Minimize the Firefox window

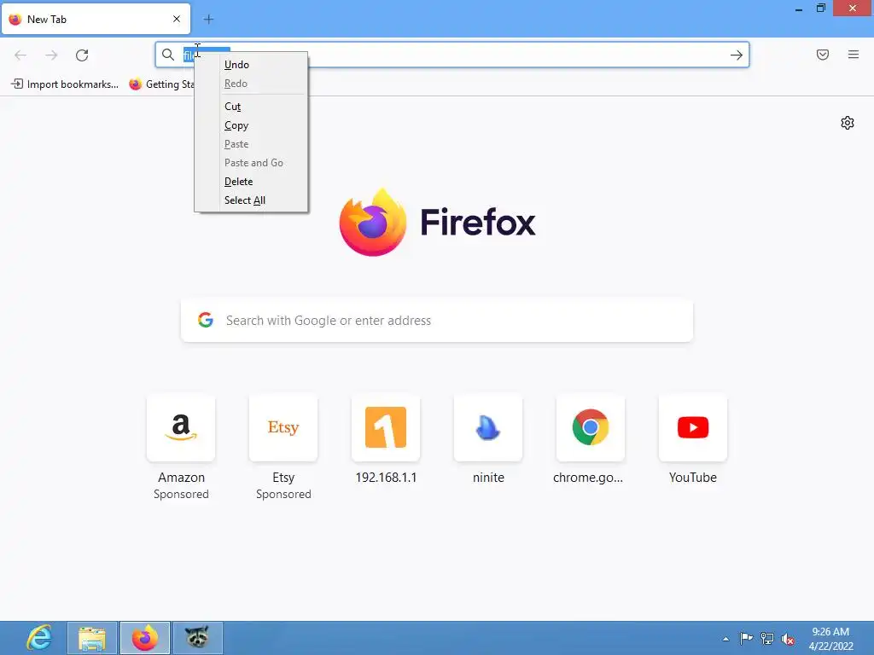tap(799, 9)
